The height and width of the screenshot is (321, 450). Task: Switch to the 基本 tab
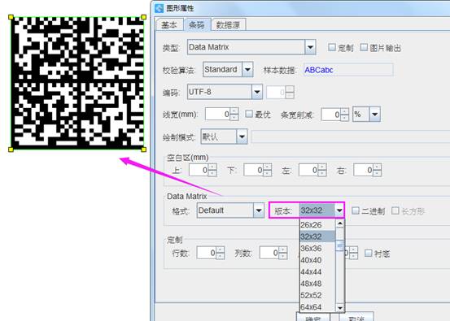click(x=169, y=25)
